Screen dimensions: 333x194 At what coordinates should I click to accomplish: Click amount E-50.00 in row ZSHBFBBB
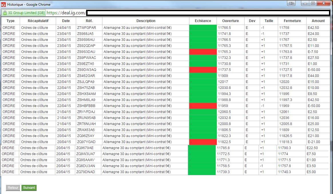[314, 106]
